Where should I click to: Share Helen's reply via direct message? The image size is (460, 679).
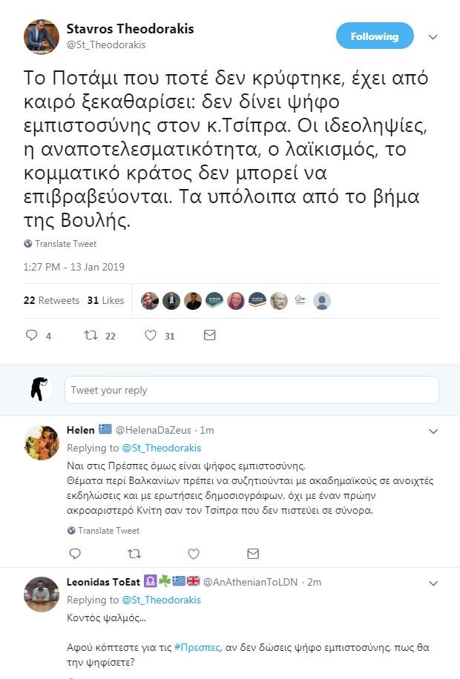(253, 554)
